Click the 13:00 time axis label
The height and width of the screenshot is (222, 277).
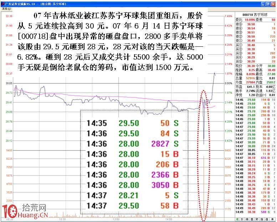click(116, 220)
